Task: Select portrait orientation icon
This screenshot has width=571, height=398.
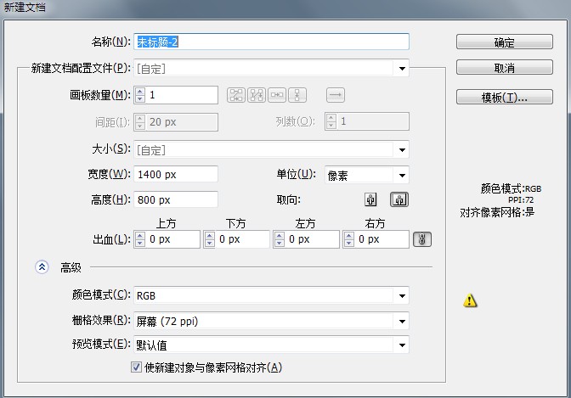Action: (370, 200)
